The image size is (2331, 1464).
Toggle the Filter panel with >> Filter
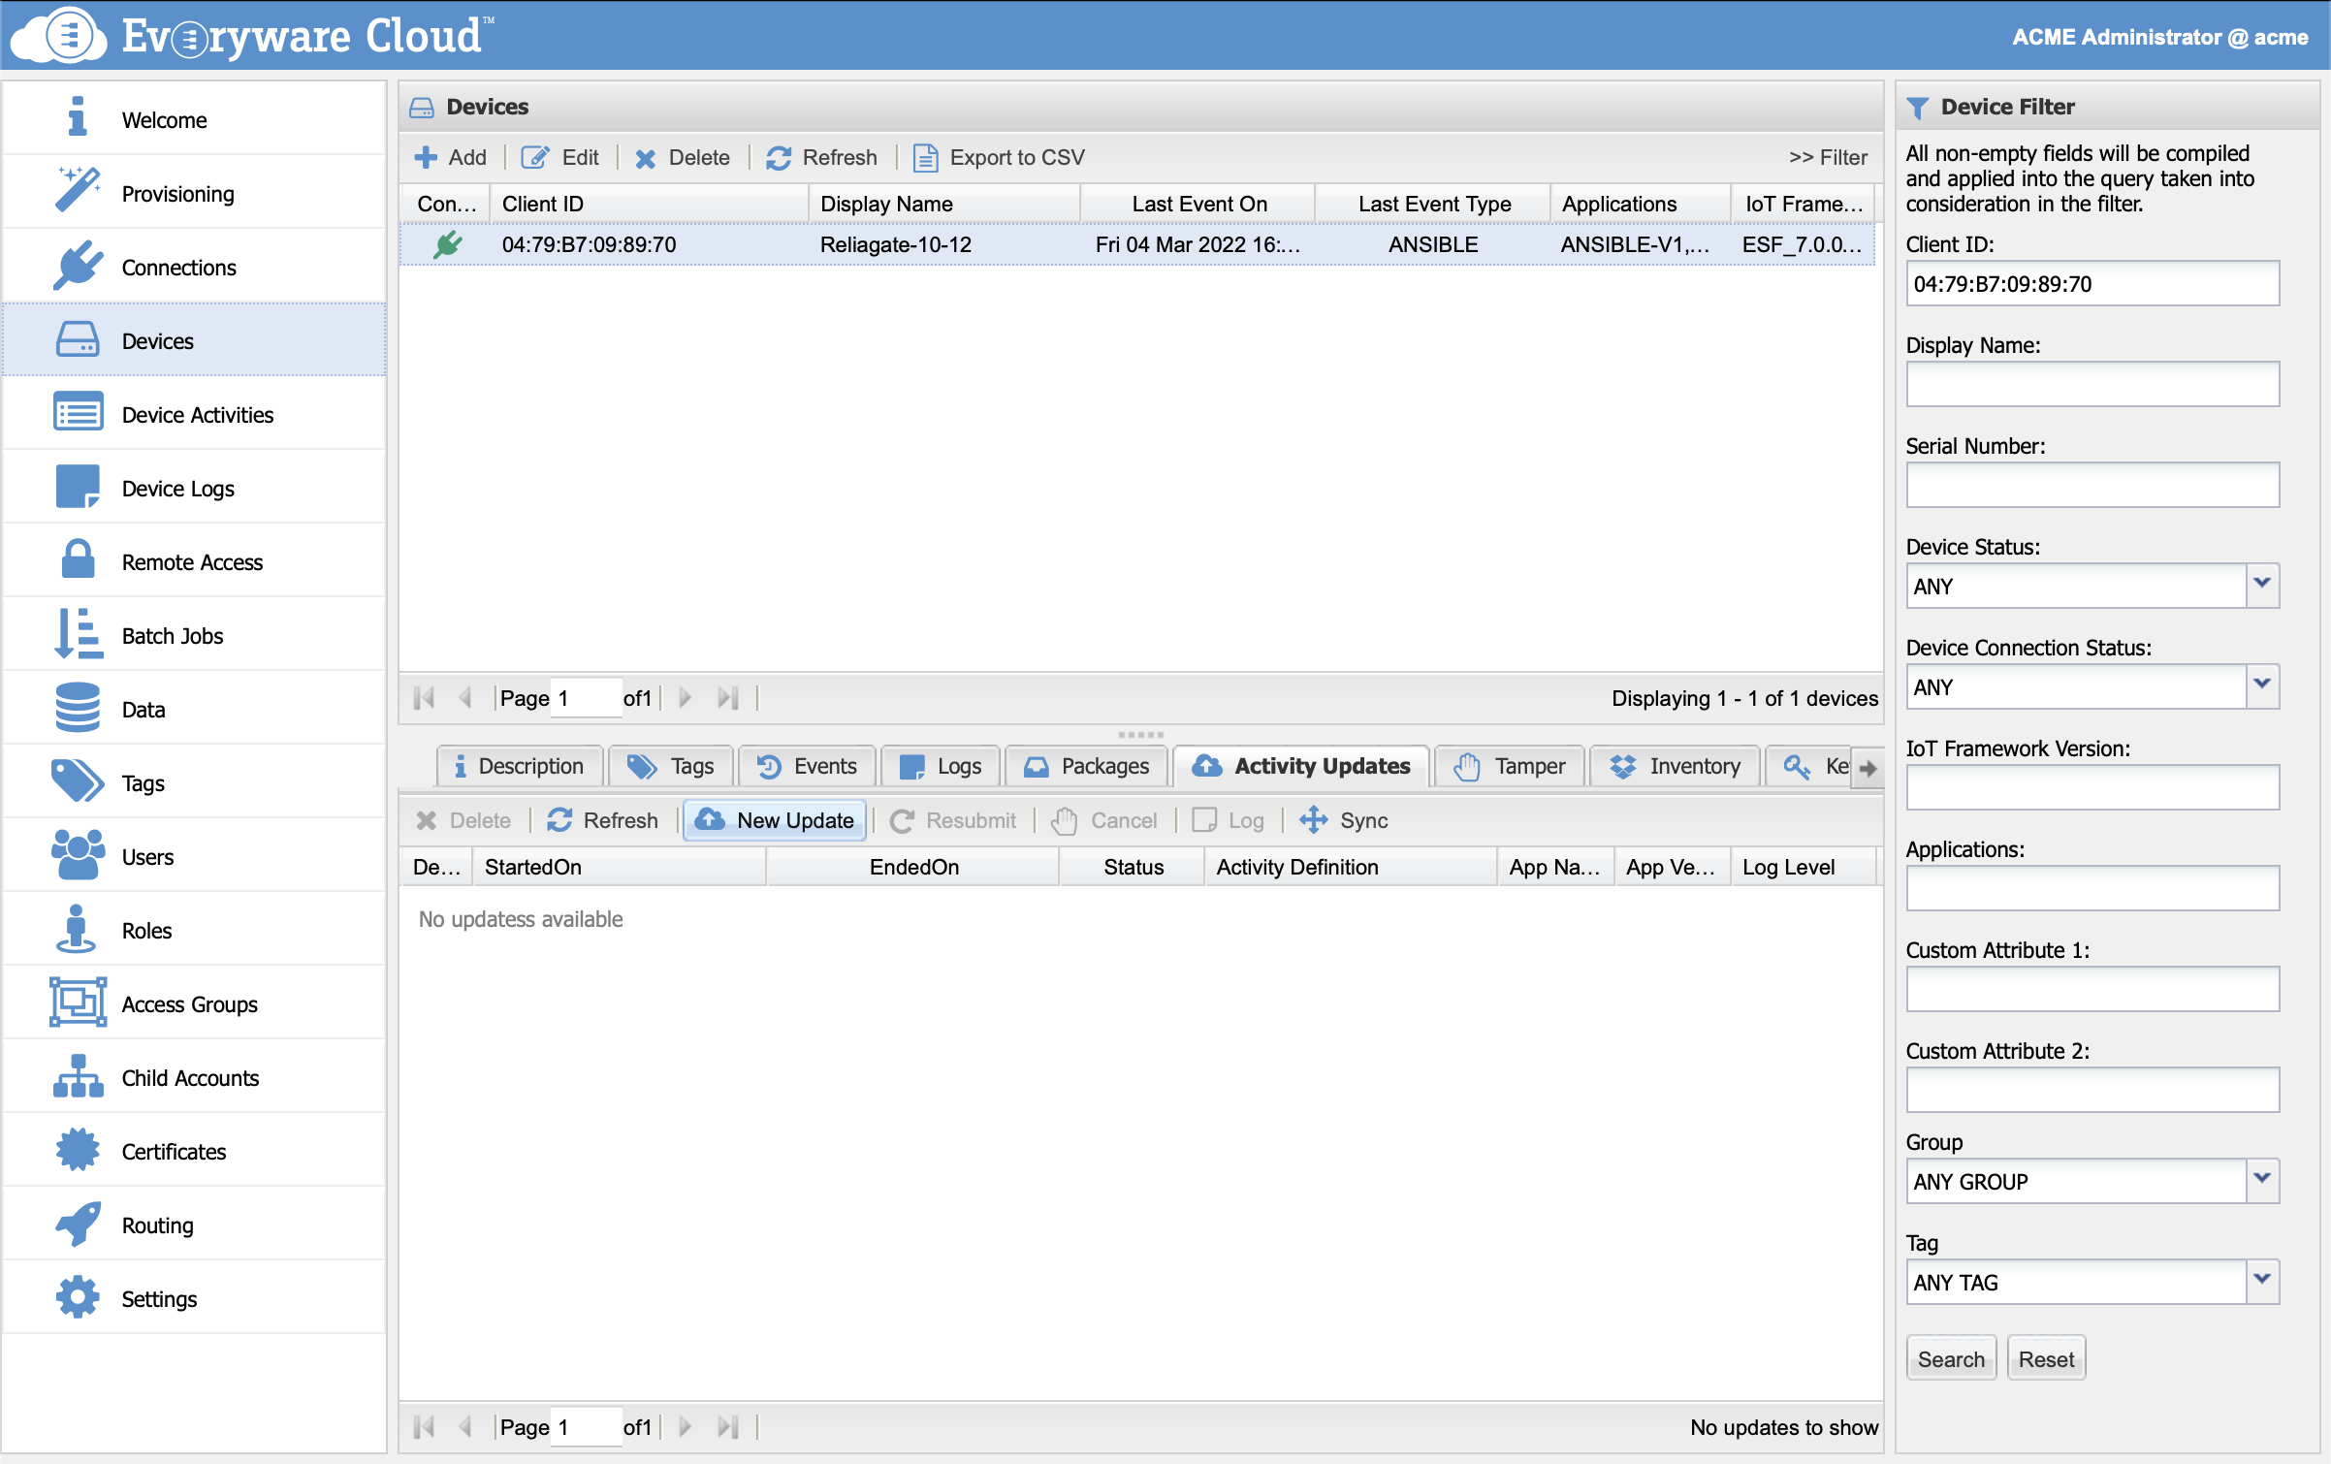point(1827,157)
